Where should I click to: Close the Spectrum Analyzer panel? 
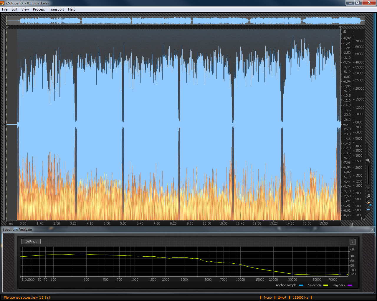pos(372,230)
